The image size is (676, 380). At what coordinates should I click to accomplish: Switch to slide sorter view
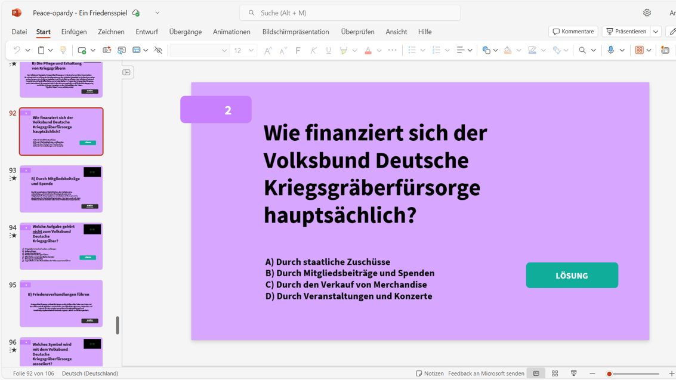555,373
